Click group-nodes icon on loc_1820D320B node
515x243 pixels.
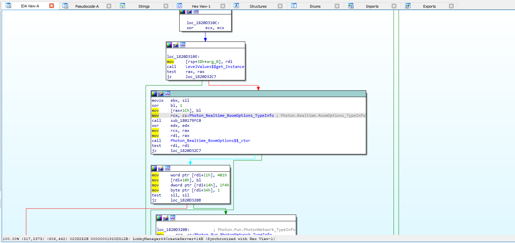point(173,218)
